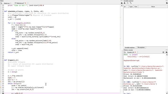Click the 'while len(y)>2:' line in editor
Viewport: 168px width, 94px height.
(x=15, y=84)
